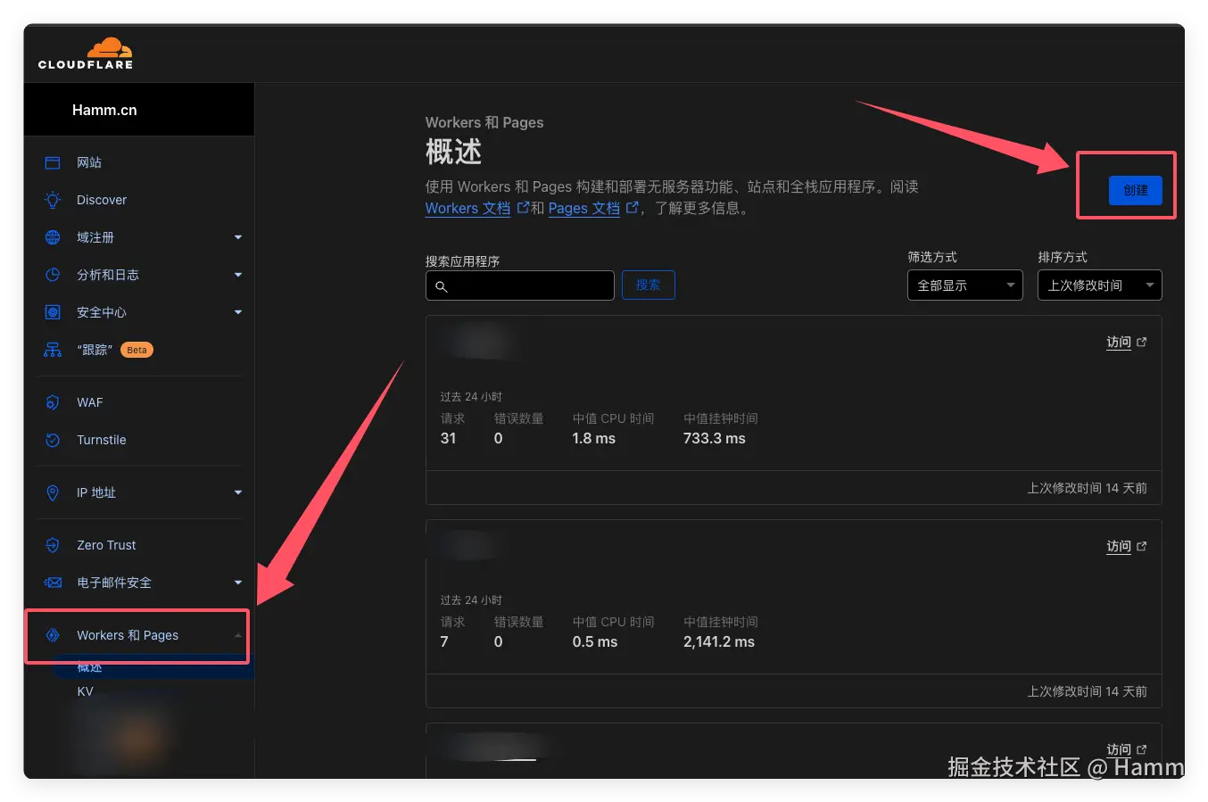Select 概述 under Workers 和 Pages
Screen dimensions: 1208x802
click(89, 666)
